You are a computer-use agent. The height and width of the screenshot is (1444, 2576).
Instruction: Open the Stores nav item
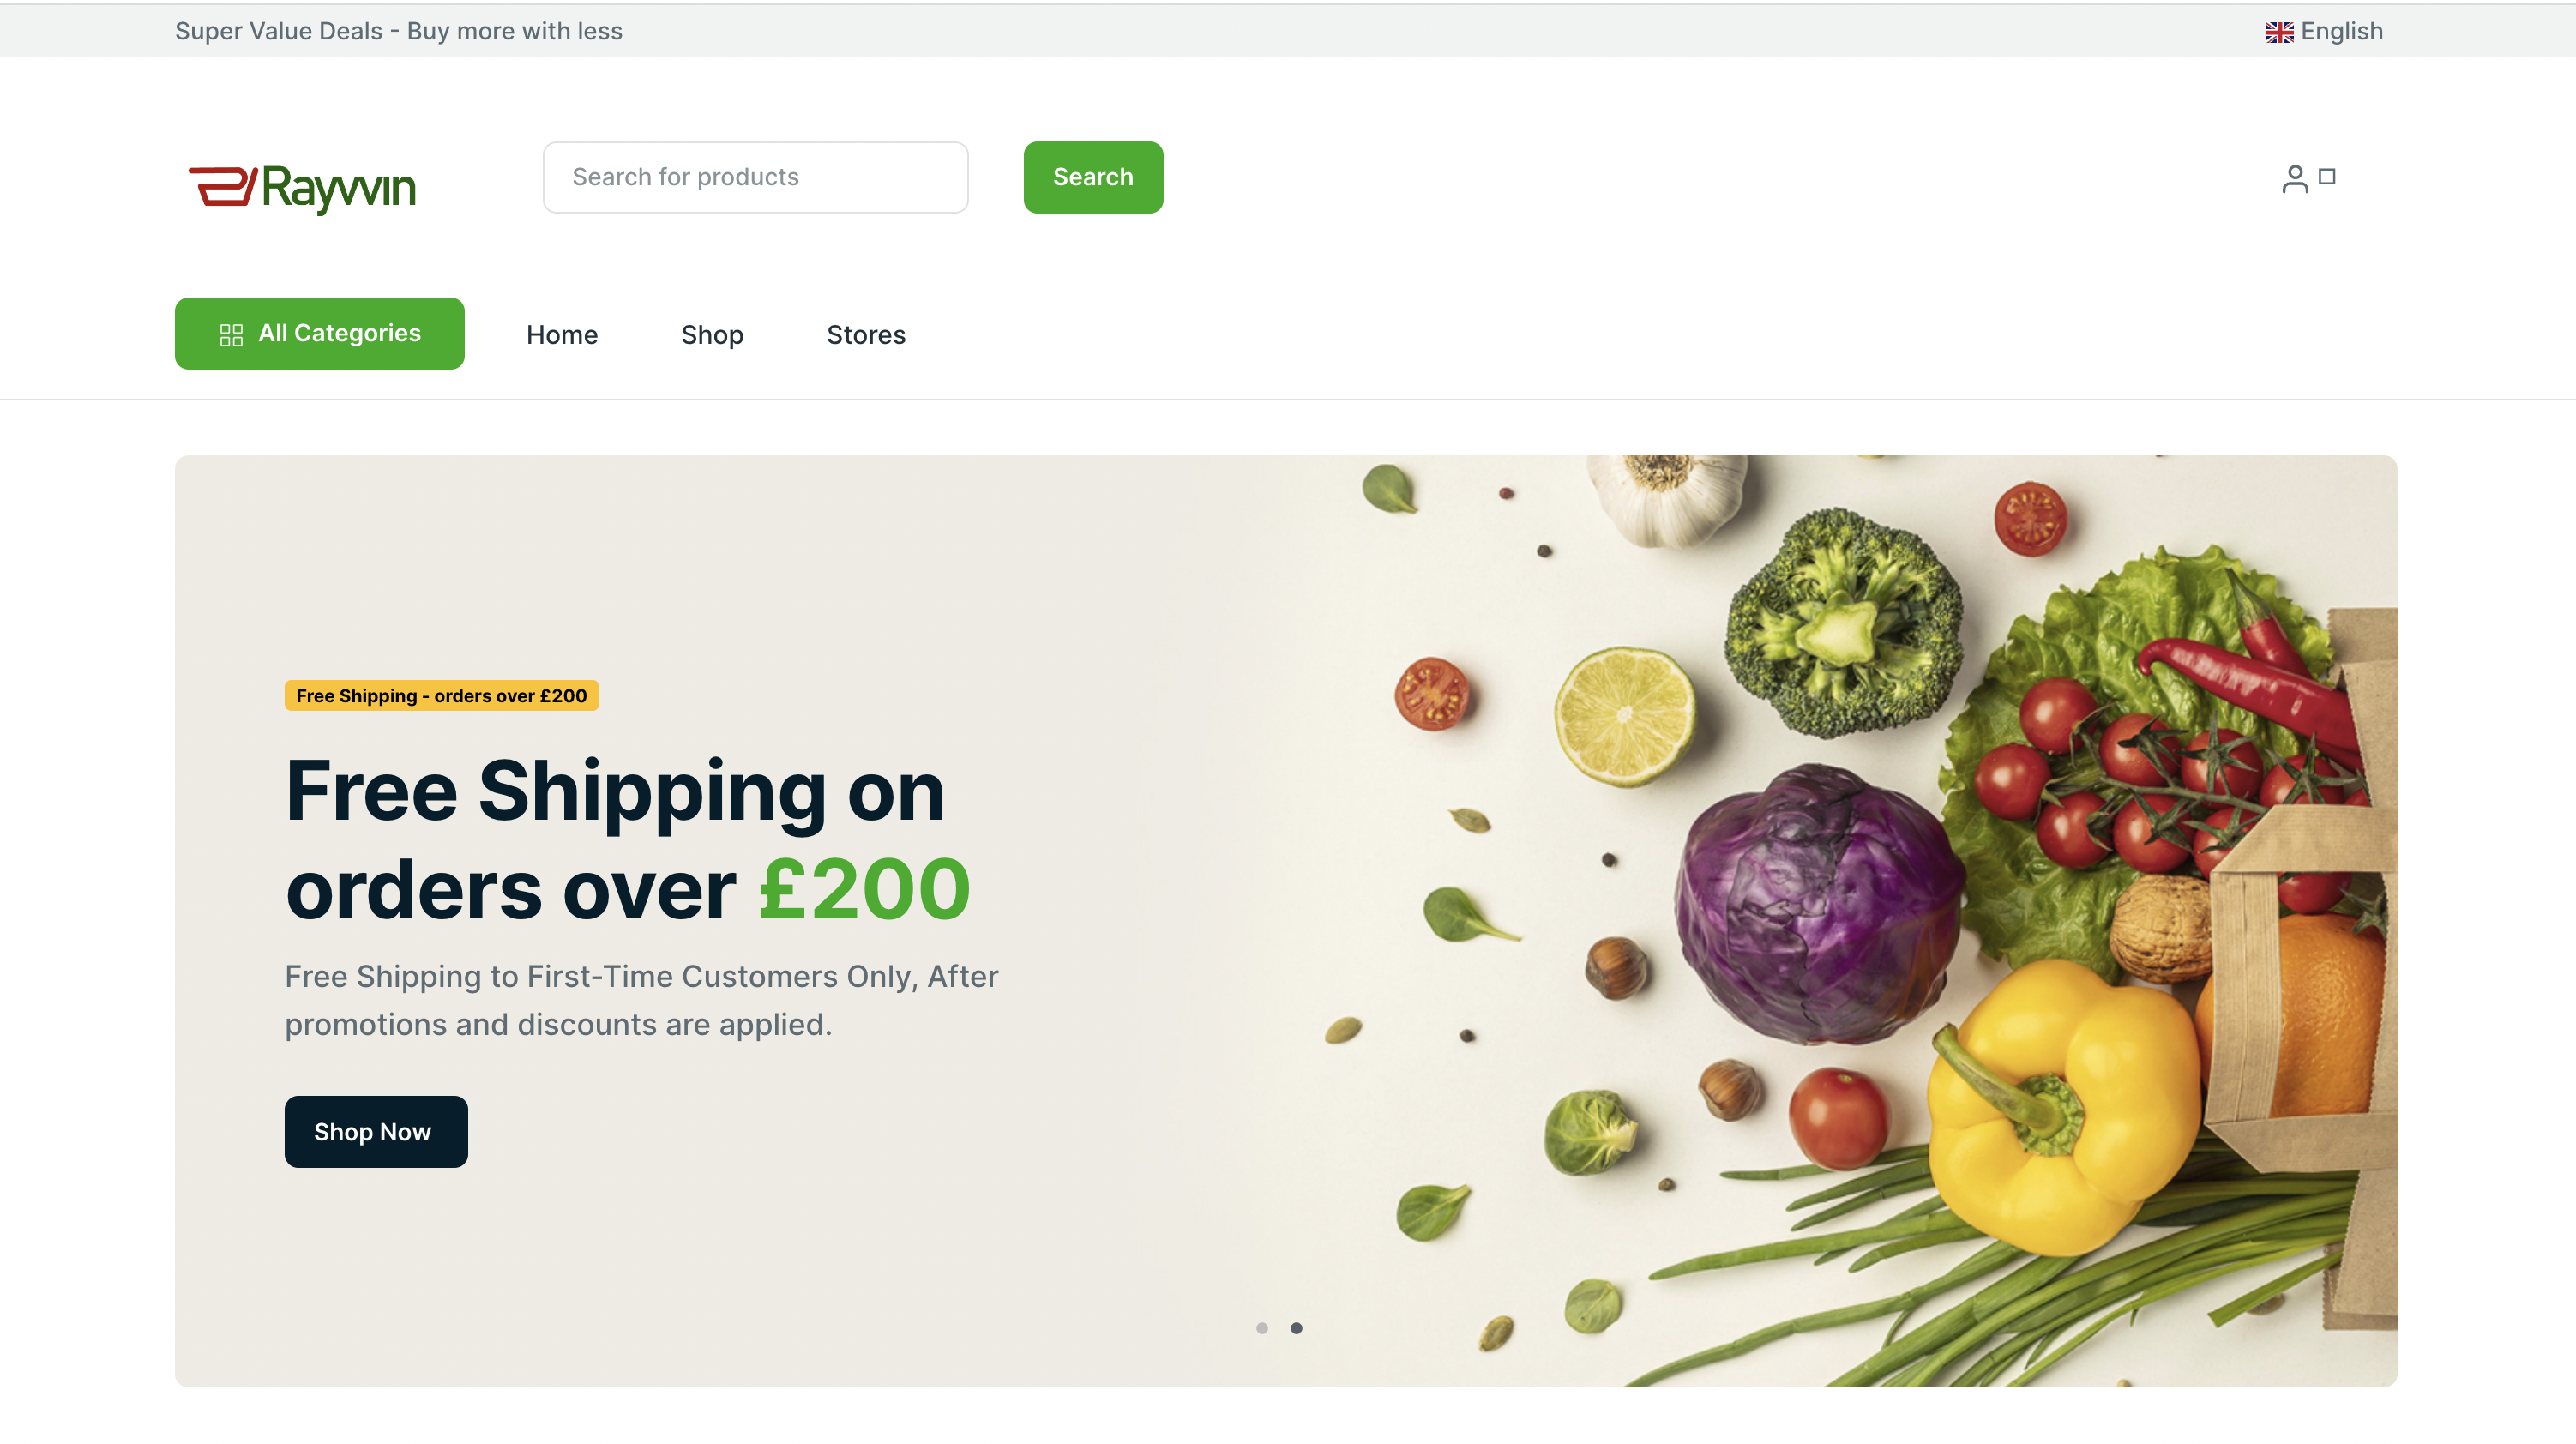coord(866,335)
